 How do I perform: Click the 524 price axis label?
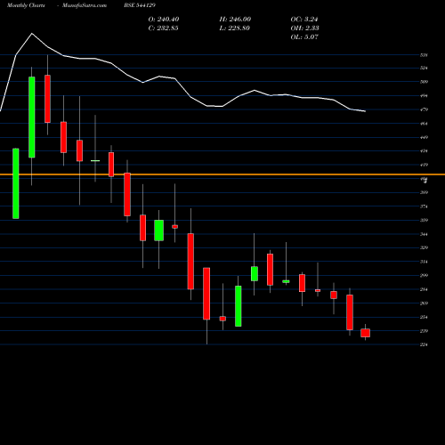click(x=424, y=69)
